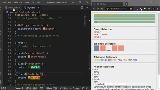Toggle the checked checkbox
The image size is (160, 90).
tap(94, 84)
